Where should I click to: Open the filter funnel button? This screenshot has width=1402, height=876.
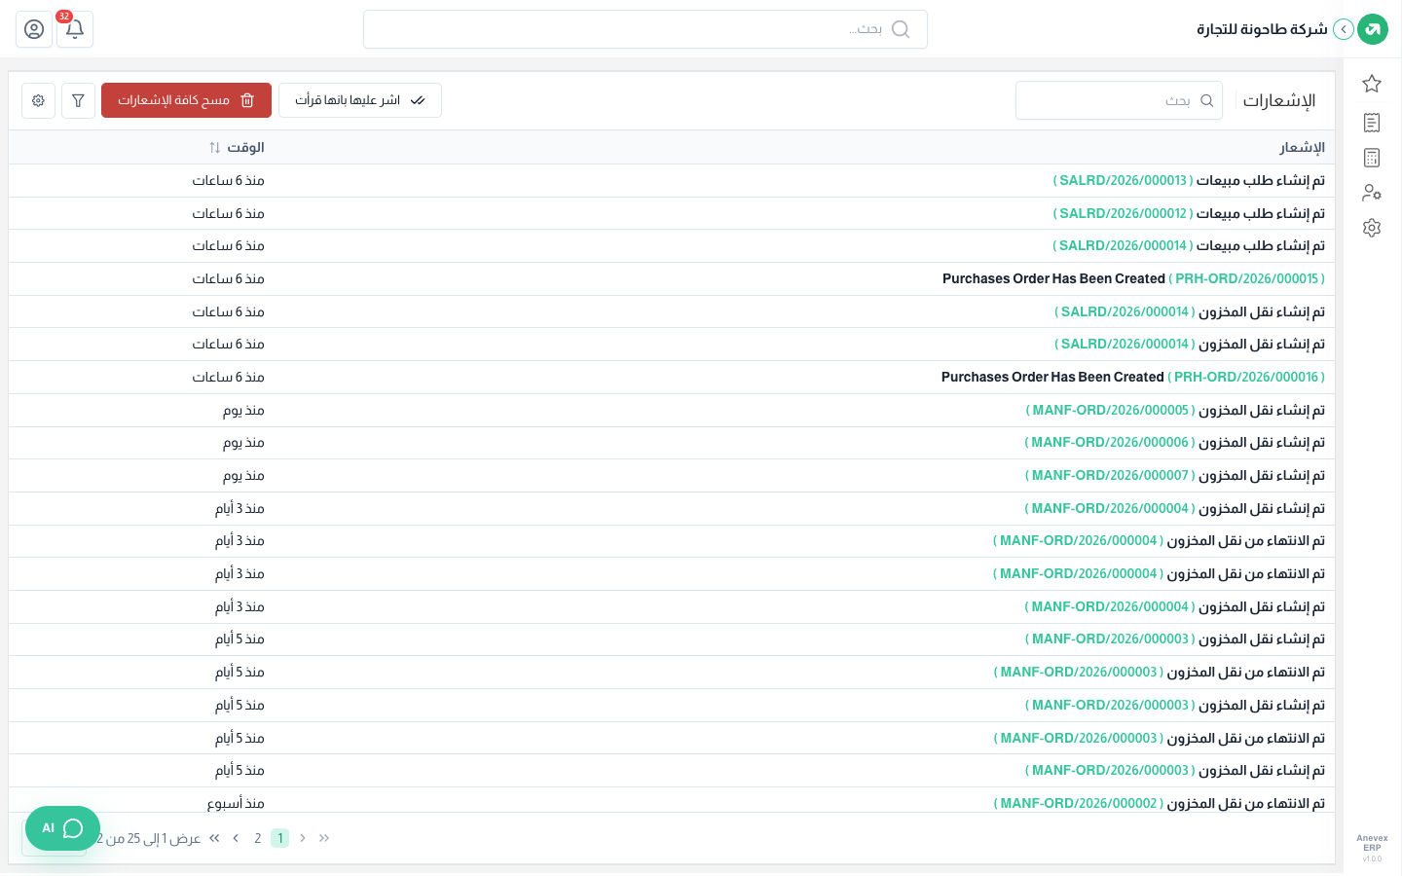[x=78, y=100]
